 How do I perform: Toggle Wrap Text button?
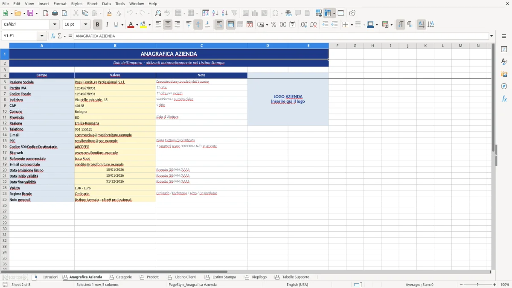pyautogui.click(x=219, y=25)
